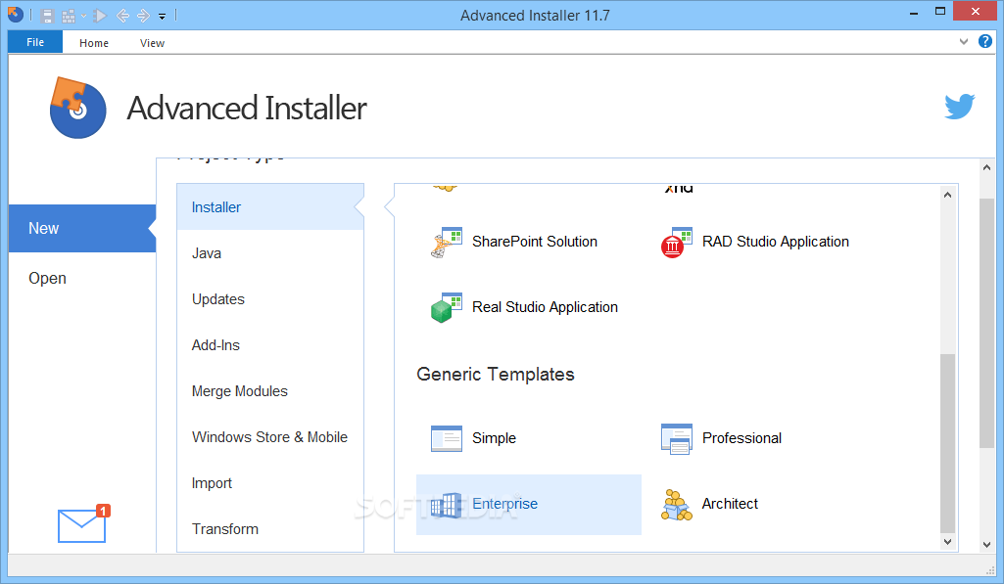This screenshot has width=1004, height=584.
Task: Collapse the ribbon with the chevron
Action: 963,42
